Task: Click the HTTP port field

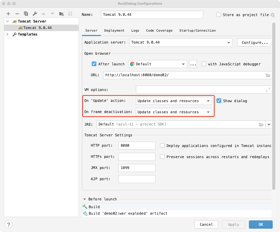Action: point(137,145)
